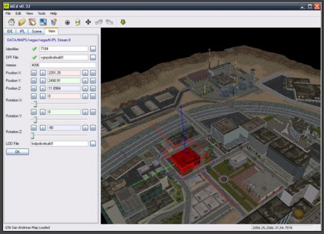Screen dimensions: 324x234
Task: Increase Position X with the single-right arrow
Action: pyautogui.click(x=85, y=73)
